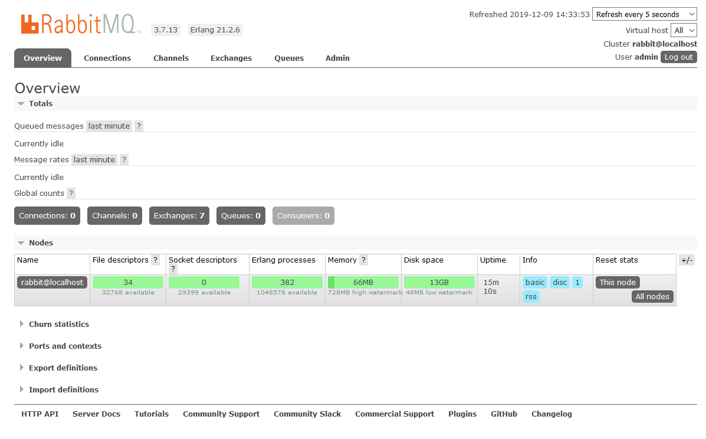Open Community Support link
706x439 pixels.
pyautogui.click(x=221, y=414)
